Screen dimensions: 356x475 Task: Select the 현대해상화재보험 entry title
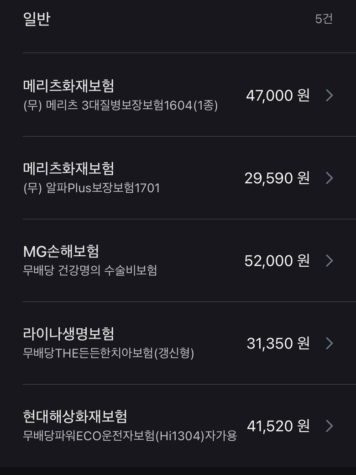coord(75,417)
